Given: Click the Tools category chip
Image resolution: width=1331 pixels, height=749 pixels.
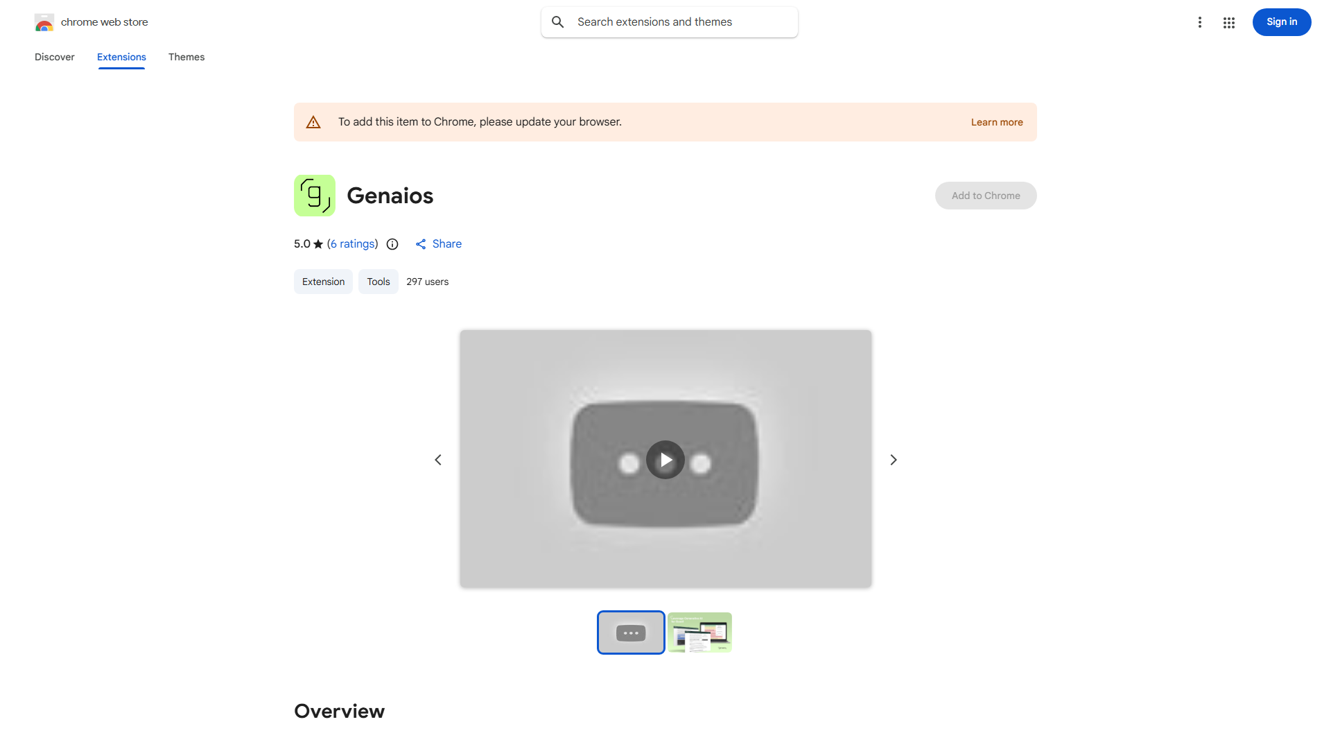Looking at the screenshot, I should [x=379, y=282].
